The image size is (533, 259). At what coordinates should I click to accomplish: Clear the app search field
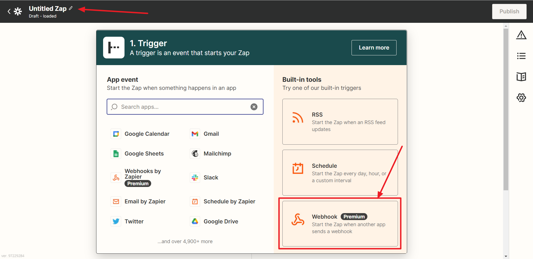(x=254, y=107)
